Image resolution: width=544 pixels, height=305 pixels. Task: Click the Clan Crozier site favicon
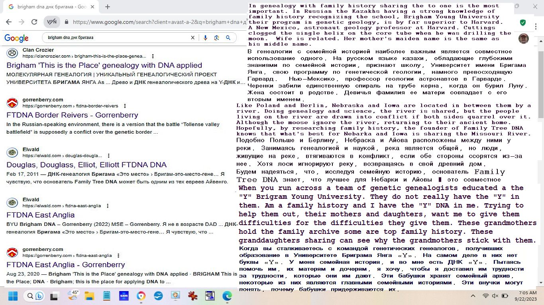(12, 53)
